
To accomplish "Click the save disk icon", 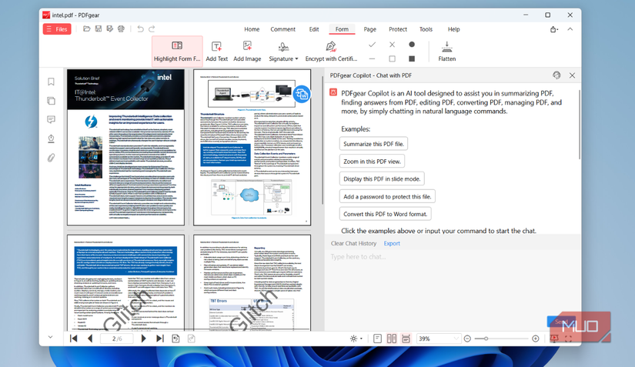I will 99,28.
